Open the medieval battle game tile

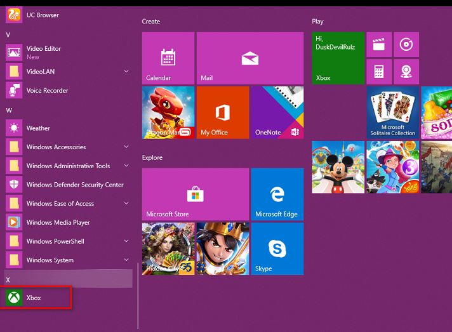point(436,167)
